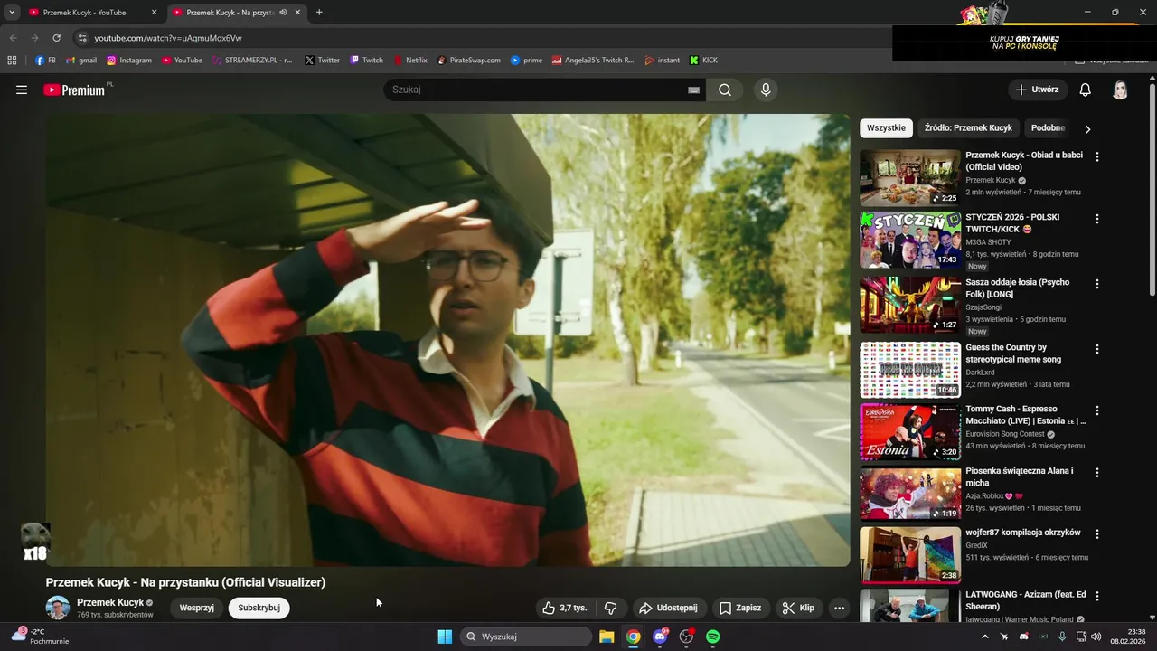Open Tommy Cash Espresso Macchiato thumbnail
The height and width of the screenshot is (651, 1157).
click(x=910, y=432)
